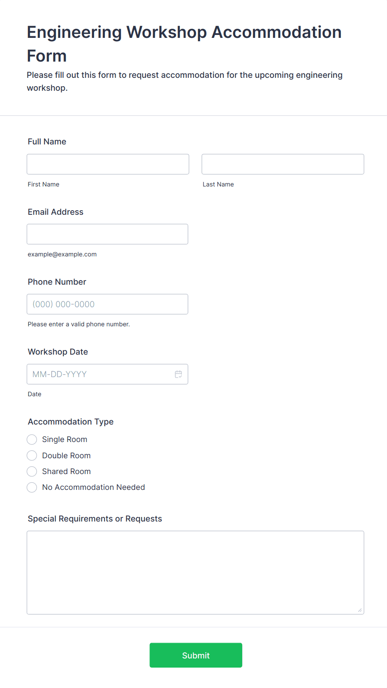Pick the Shared Room option
The image size is (387, 688).
pyautogui.click(x=32, y=471)
